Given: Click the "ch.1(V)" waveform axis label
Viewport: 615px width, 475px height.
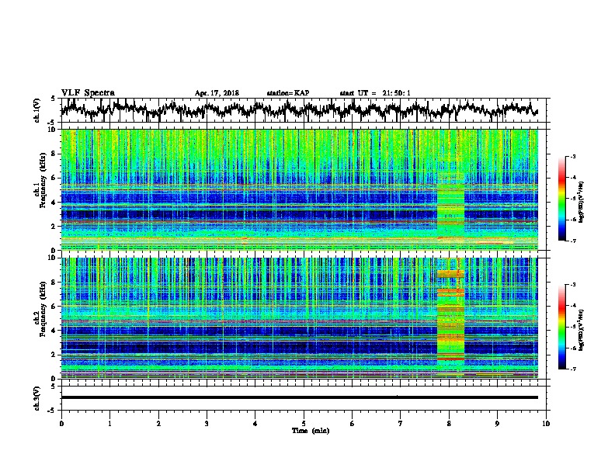Looking at the screenshot, I should coord(36,110).
